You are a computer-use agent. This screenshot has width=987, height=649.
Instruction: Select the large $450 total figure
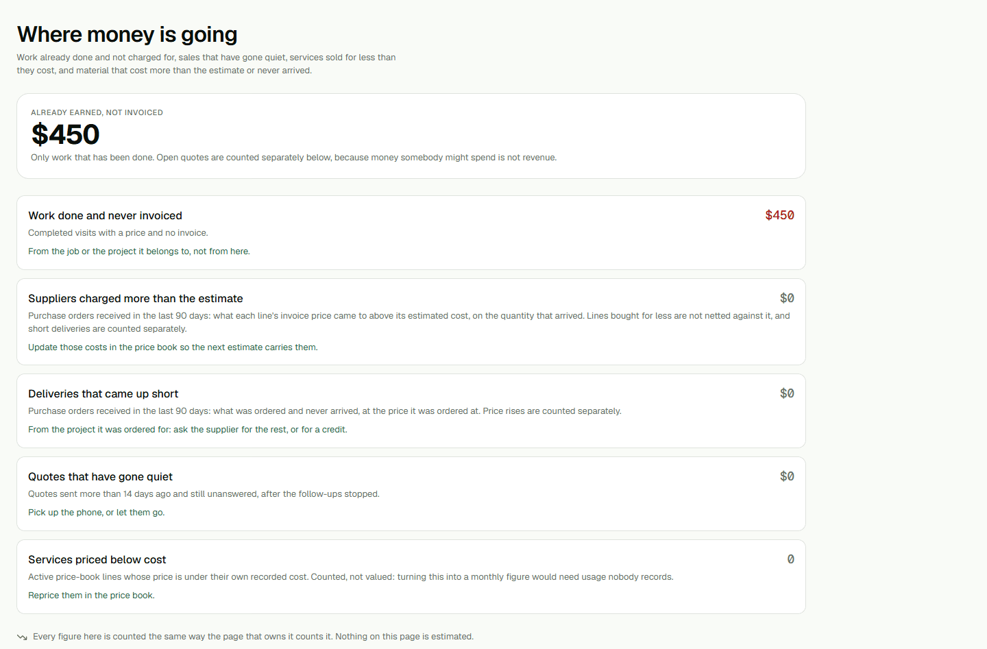[65, 134]
